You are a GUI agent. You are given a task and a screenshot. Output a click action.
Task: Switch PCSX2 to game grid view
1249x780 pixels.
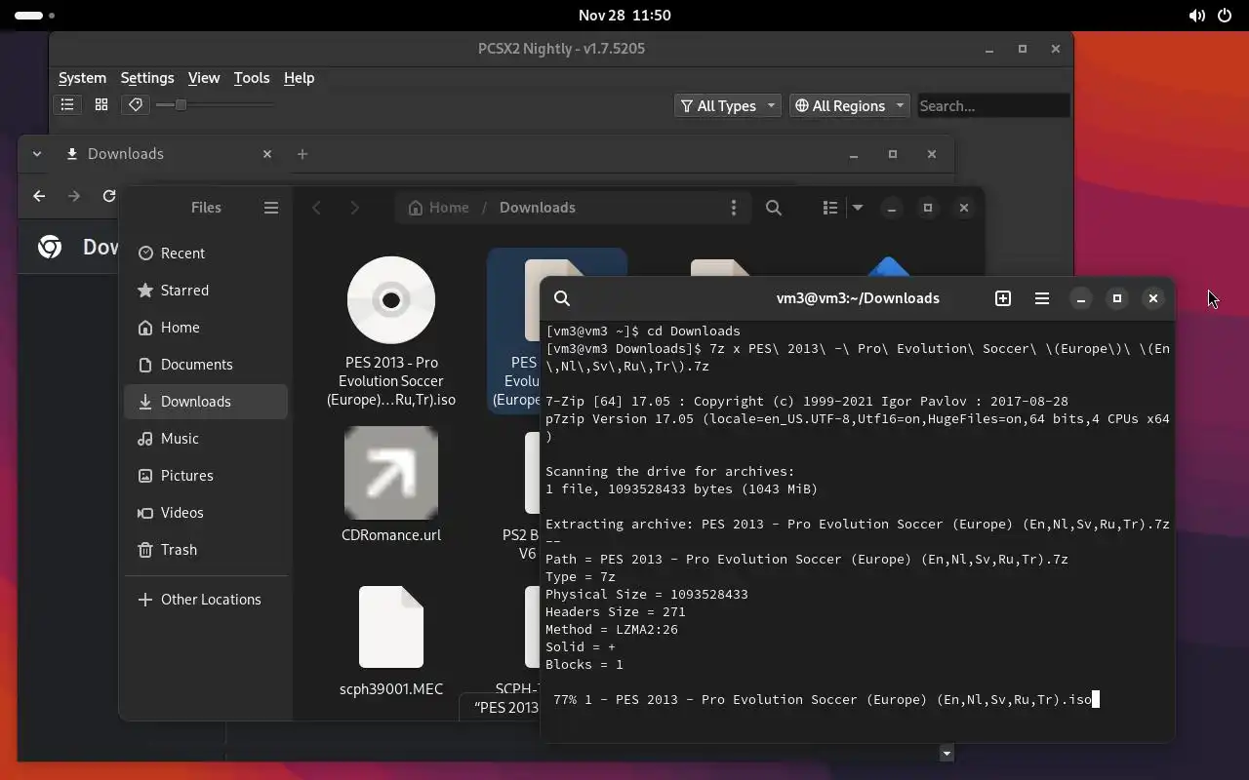(x=101, y=105)
